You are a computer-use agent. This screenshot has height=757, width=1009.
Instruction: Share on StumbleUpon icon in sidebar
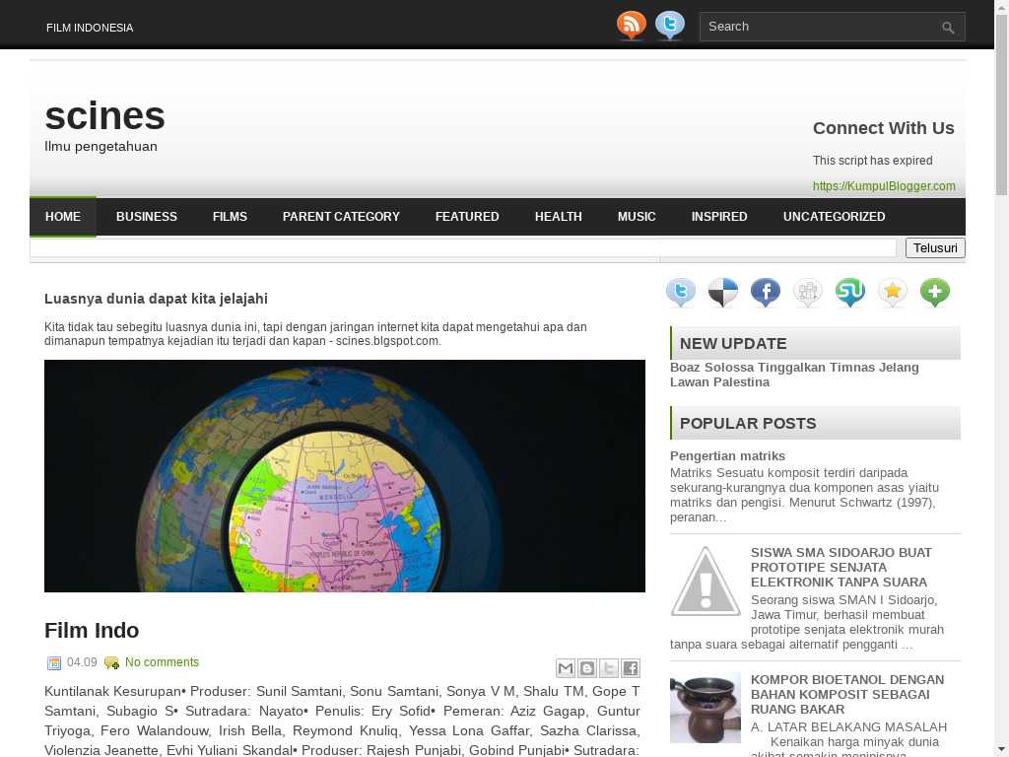(850, 292)
